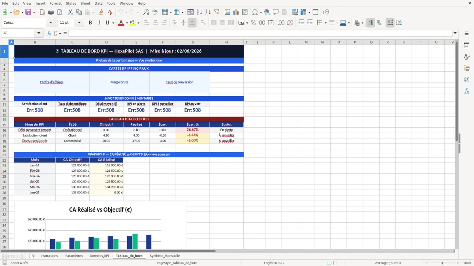Select column G header

click(193, 42)
